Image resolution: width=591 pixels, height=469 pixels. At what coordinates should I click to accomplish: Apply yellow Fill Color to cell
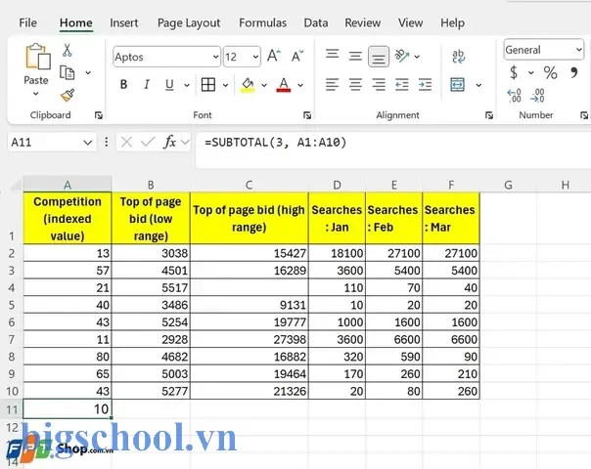click(x=248, y=85)
